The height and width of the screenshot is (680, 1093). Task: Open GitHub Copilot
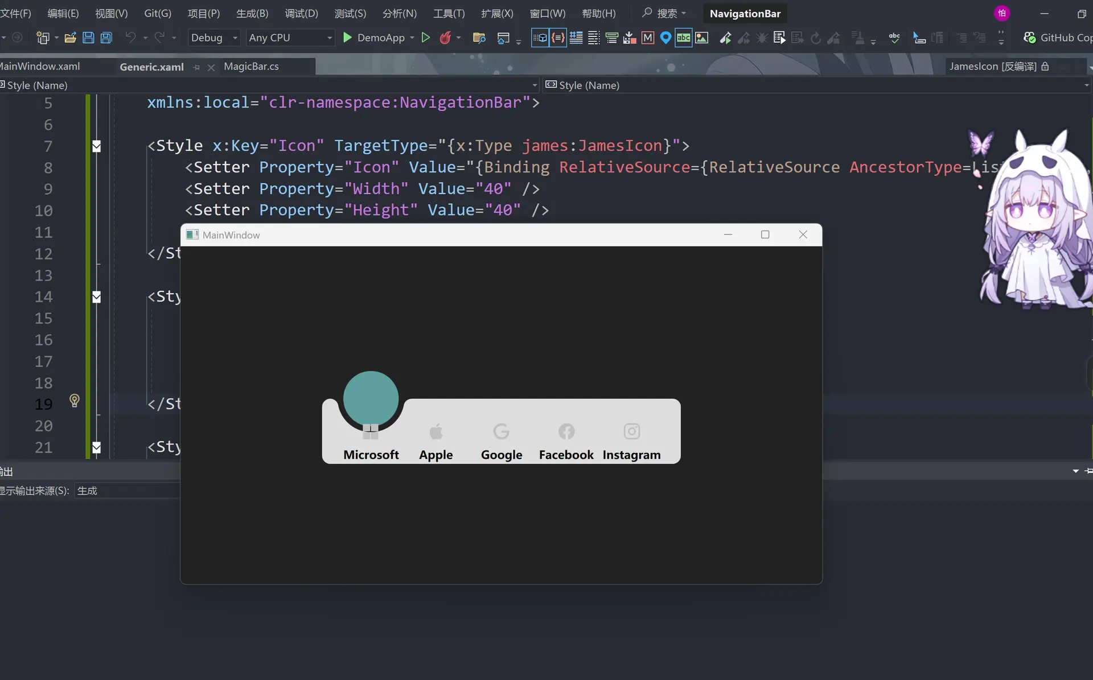[1058, 38]
